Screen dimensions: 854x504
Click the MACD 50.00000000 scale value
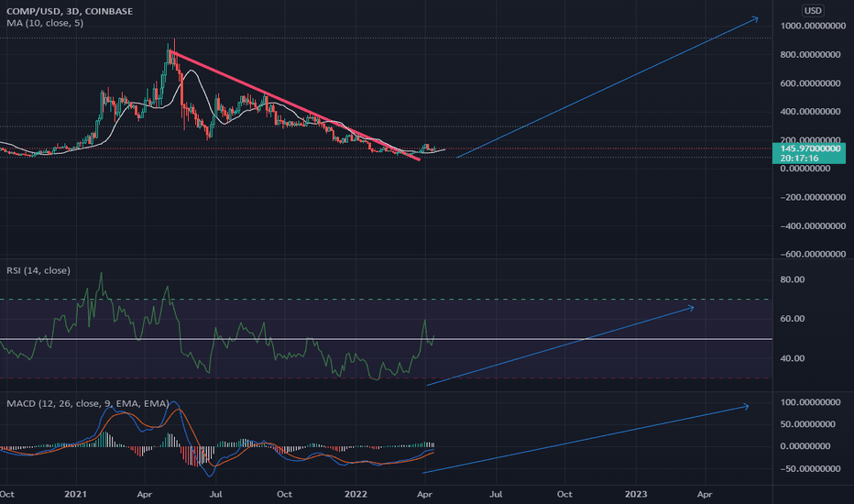coord(807,424)
